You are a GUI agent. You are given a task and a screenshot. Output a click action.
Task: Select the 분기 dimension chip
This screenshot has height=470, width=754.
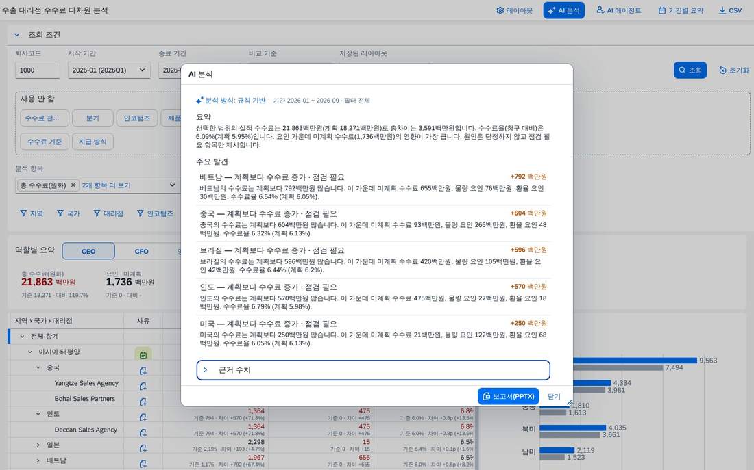click(x=93, y=118)
